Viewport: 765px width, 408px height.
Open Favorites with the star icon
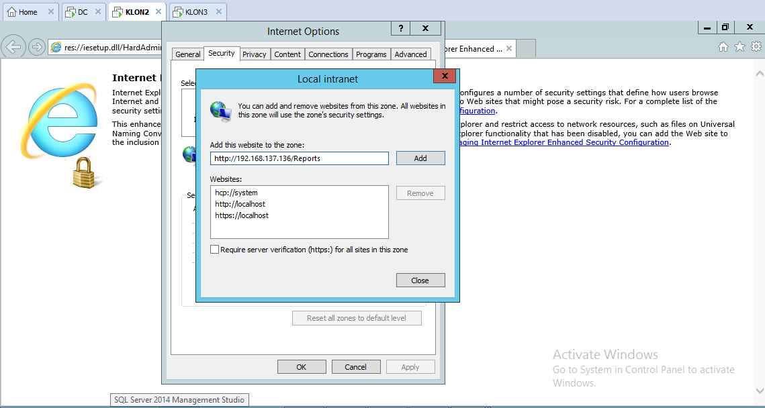(739, 47)
